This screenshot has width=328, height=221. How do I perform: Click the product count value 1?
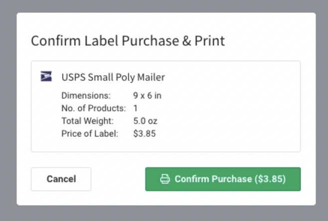pyautogui.click(x=136, y=108)
